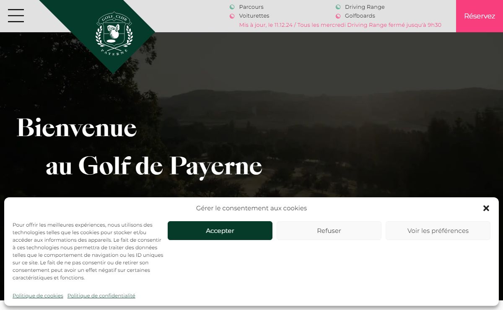The height and width of the screenshot is (310, 503).
Task: Open the hamburger menu
Action: coord(16,15)
